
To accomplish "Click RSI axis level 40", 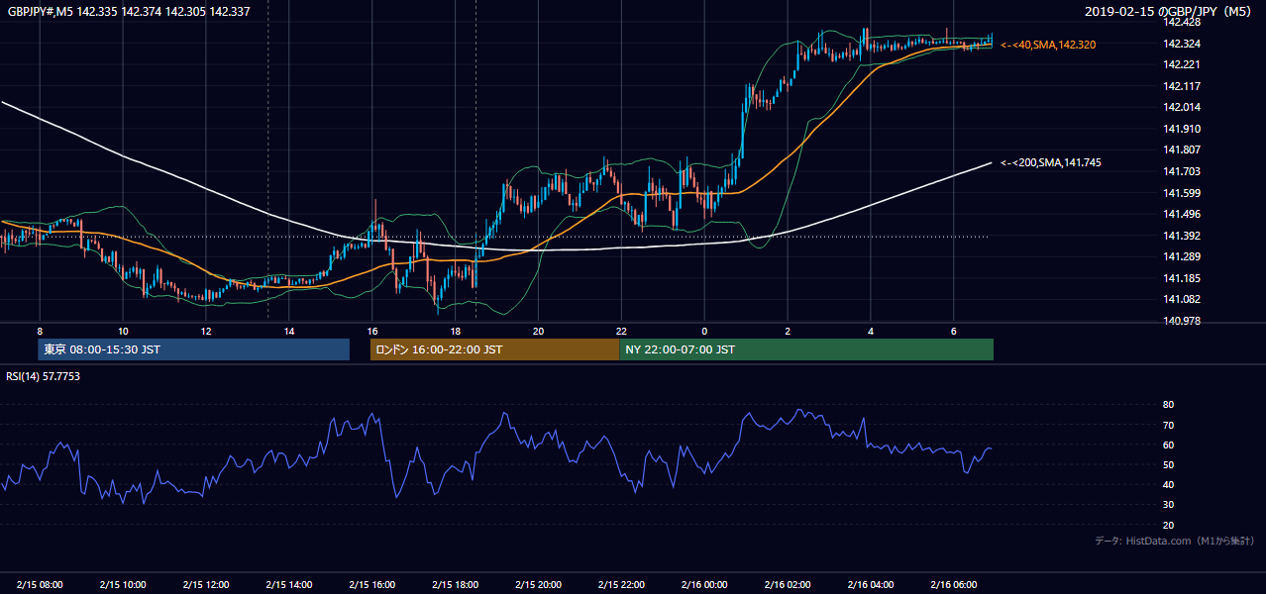I will (x=1168, y=485).
